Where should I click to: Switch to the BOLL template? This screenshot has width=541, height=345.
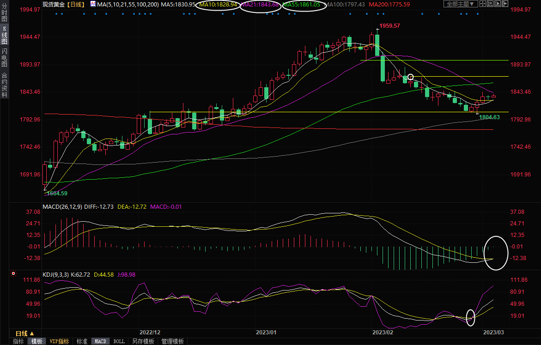pyautogui.click(x=119, y=341)
